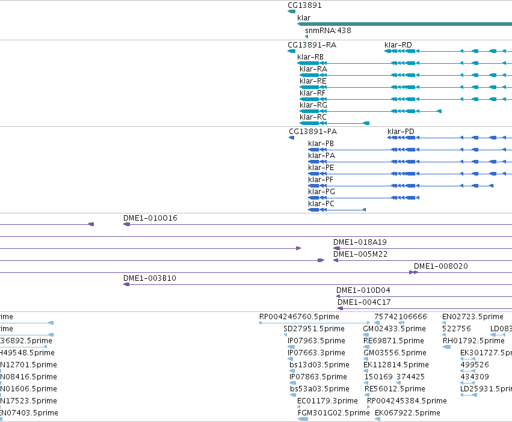
Task: Click the 434309 EST label
Action: click(x=475, y=377)
